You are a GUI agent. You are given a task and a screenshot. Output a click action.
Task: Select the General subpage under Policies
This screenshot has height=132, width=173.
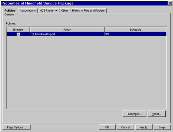click(x=9, y=14)
